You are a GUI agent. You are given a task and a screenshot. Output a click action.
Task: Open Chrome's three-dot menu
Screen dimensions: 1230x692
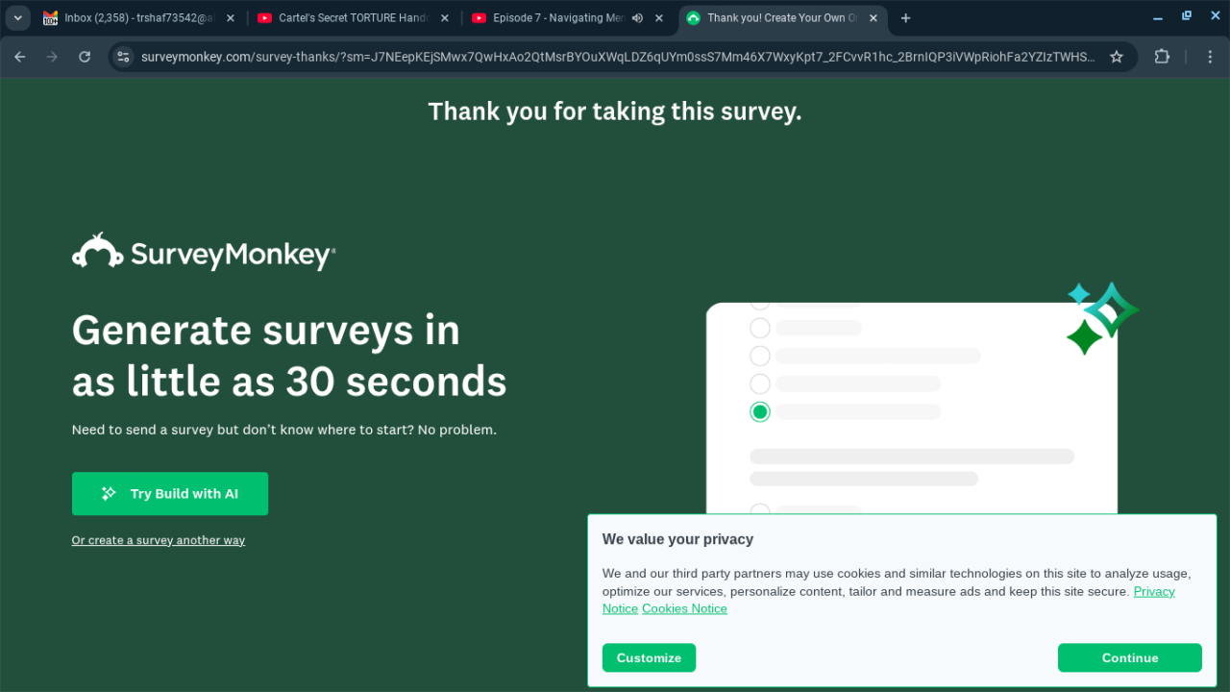(1210, 57)
